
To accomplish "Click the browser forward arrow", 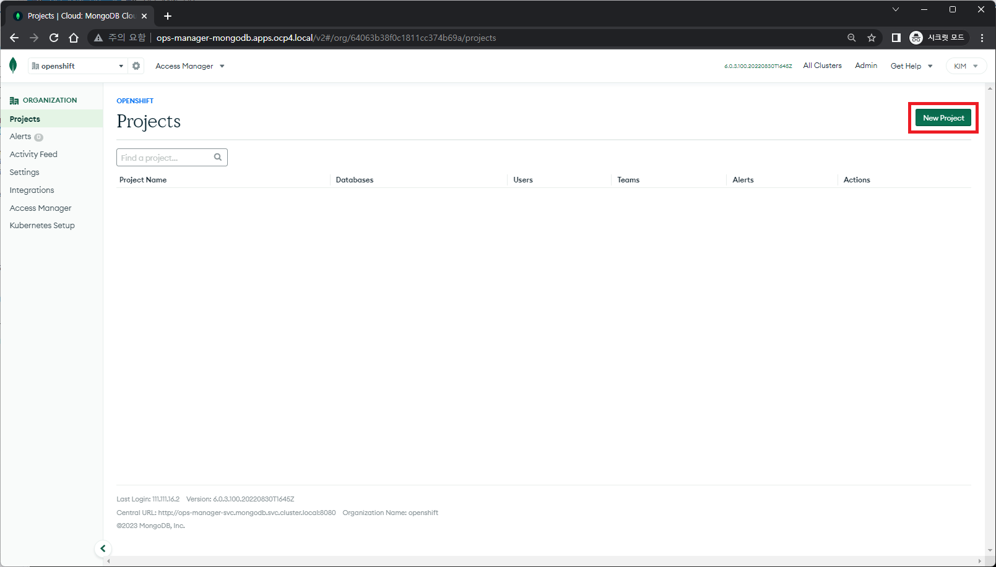I will click(34, 38).
